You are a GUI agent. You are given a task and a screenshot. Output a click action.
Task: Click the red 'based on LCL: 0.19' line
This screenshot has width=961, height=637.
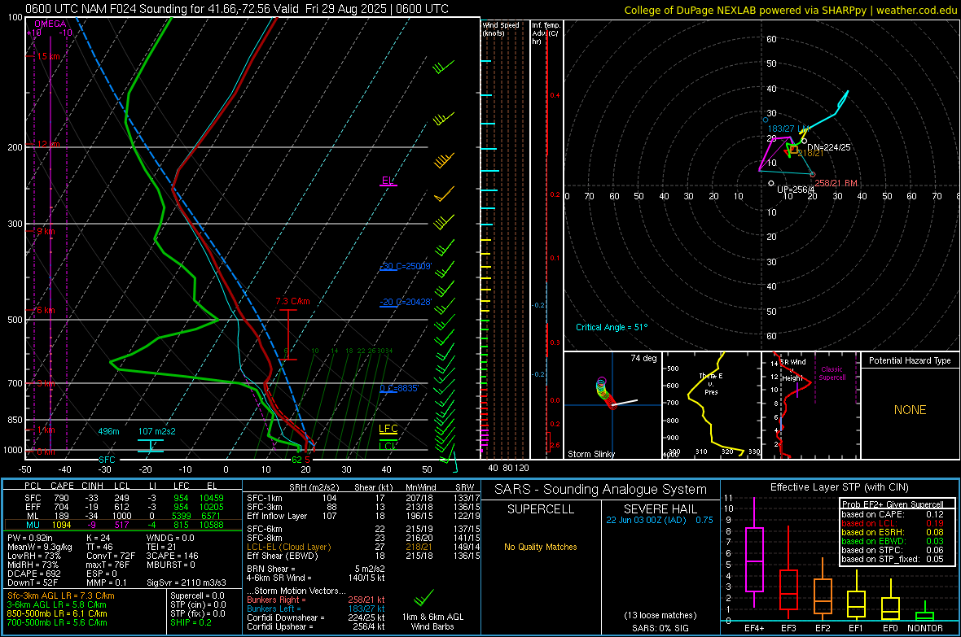(x=893, y=523)
